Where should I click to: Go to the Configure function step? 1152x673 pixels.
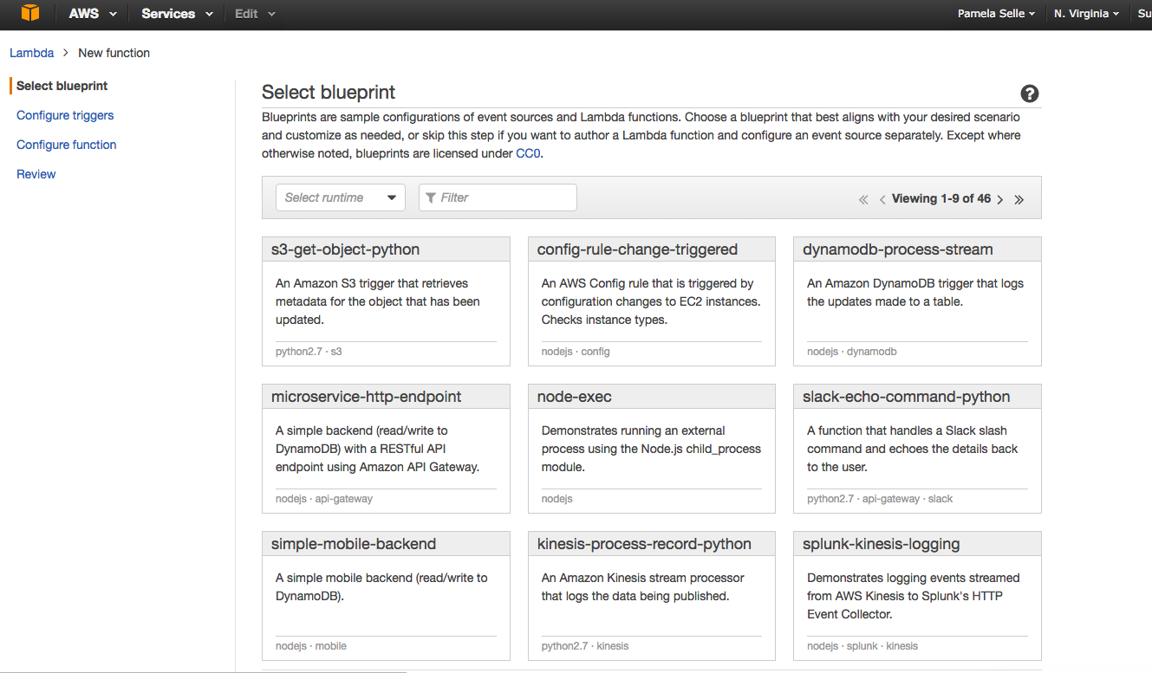67,145
